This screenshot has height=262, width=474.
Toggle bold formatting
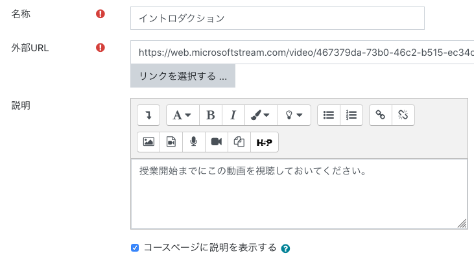(x=211, y=115)
